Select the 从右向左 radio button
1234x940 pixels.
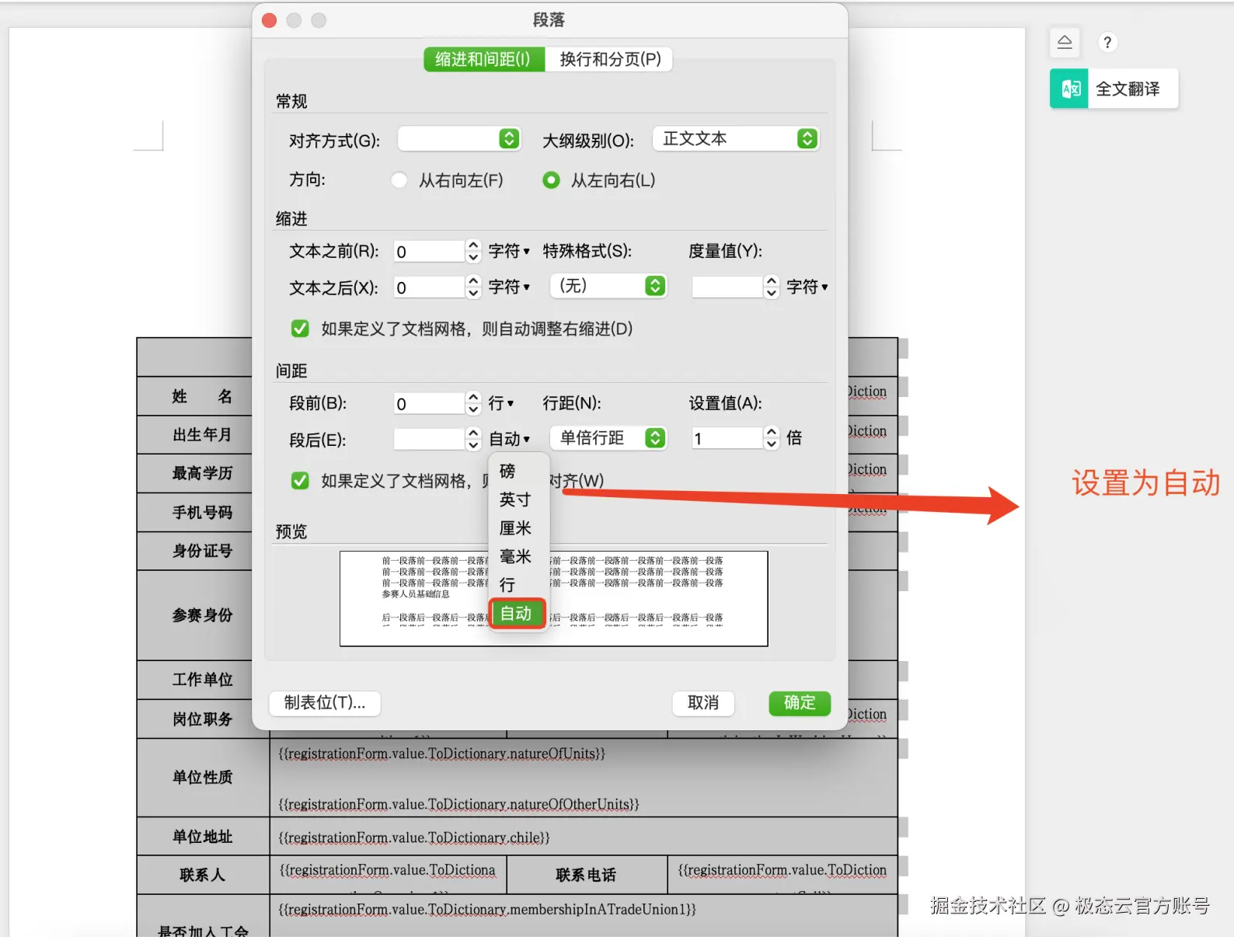click(399, 180)
